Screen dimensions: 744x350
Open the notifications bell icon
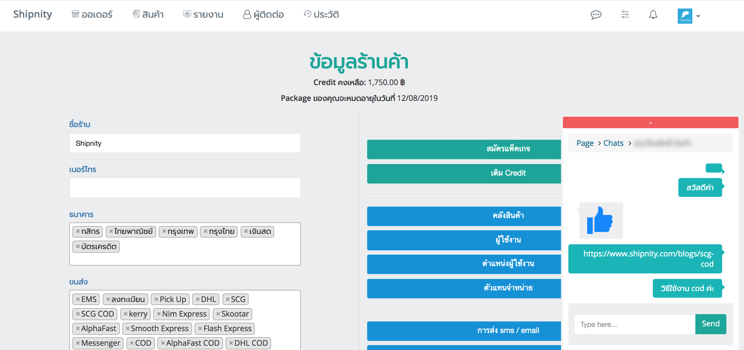(653, 15)
